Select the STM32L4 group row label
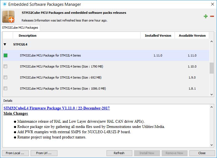 (20, 44)
